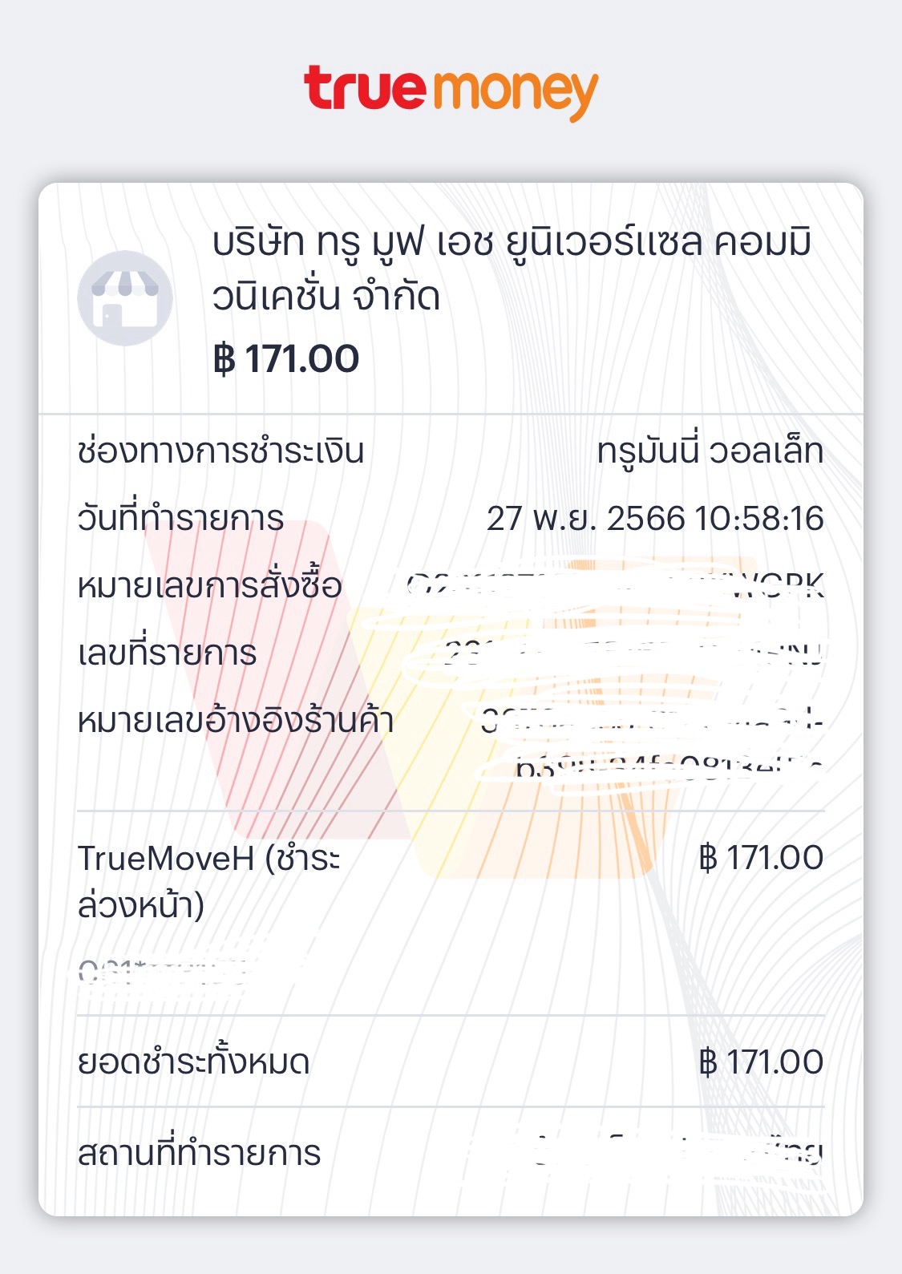The image size is (902, 1274).
Task: Click the ฿ 171.00 price beside TrueMoveH
Action: point(760,858)
